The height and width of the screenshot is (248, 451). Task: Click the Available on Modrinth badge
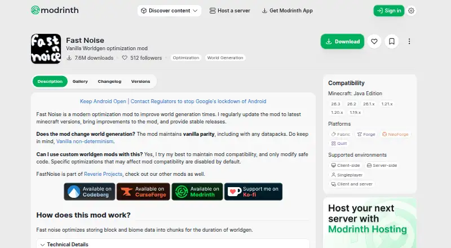point(197,192)
